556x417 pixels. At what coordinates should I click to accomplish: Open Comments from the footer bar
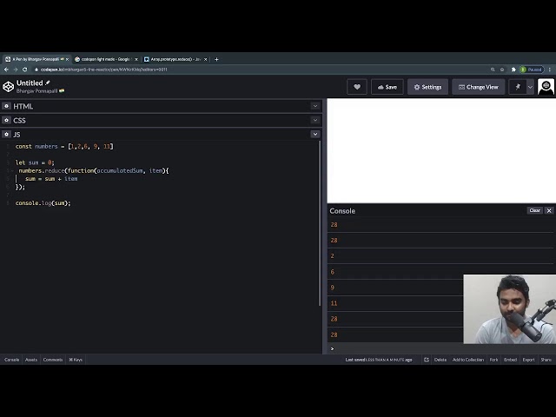53,360
